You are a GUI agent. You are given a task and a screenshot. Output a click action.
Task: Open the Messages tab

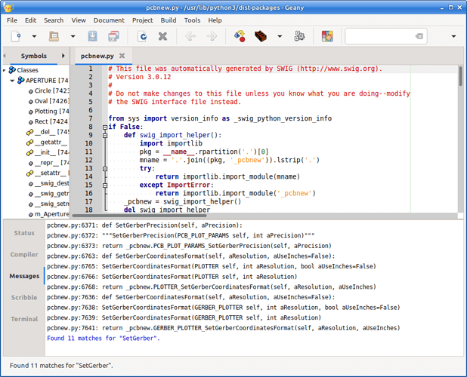(24, 276)
